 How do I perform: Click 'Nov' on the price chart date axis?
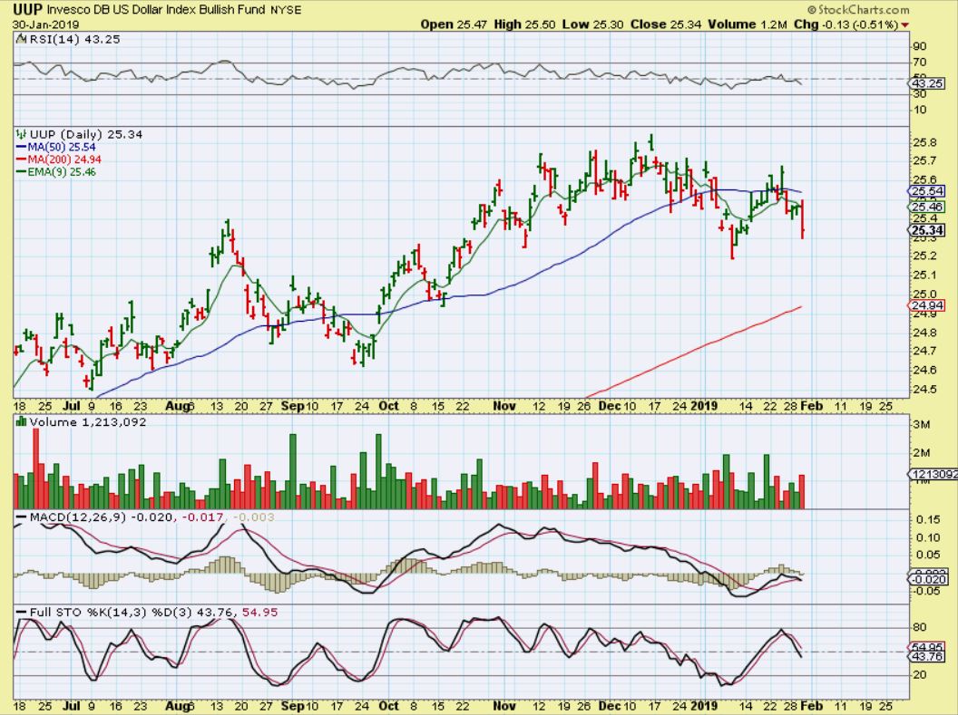504,406
